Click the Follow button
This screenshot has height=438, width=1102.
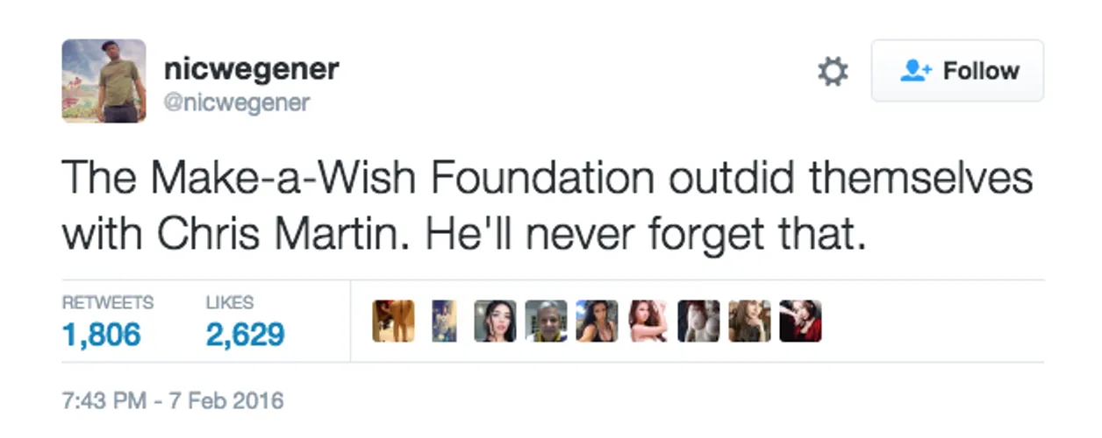pyautogui.click(x=956, y=71)
